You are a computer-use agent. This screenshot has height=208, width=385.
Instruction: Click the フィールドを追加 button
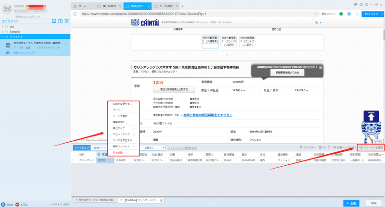point(371,147)
